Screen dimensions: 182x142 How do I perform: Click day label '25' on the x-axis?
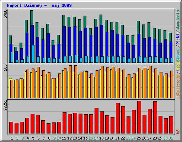(139, 138)
